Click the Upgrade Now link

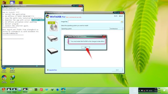tap(53, 70)
